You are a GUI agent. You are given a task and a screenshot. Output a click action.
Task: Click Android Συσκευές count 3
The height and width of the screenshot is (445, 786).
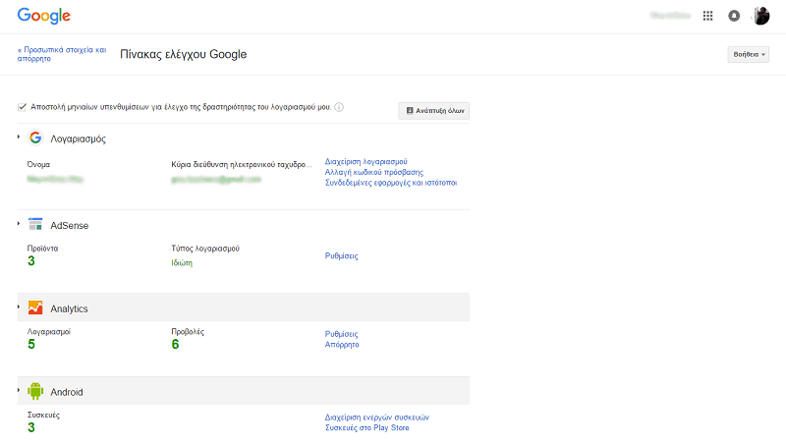point(31,427)
